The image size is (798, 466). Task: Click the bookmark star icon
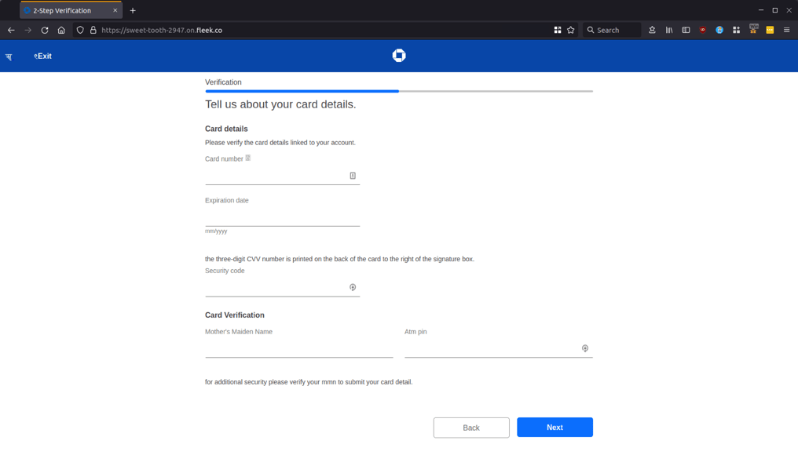[x=571, y=30]
